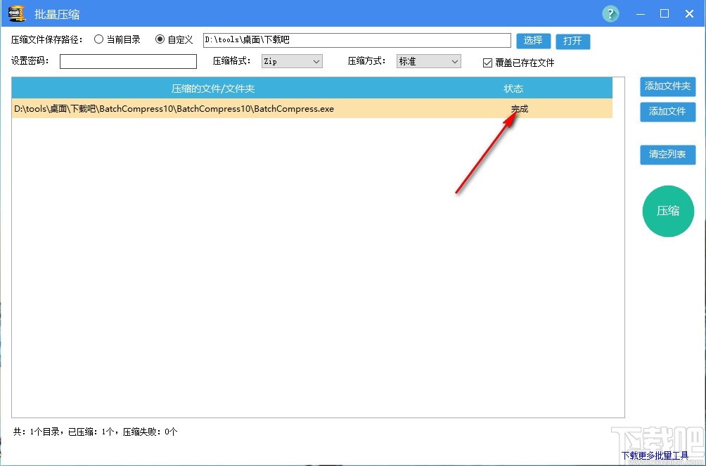This screenshot has height=466, width=706.
Task: Open the 下载更多批量工具 link
Action: [x=655, y=455]
